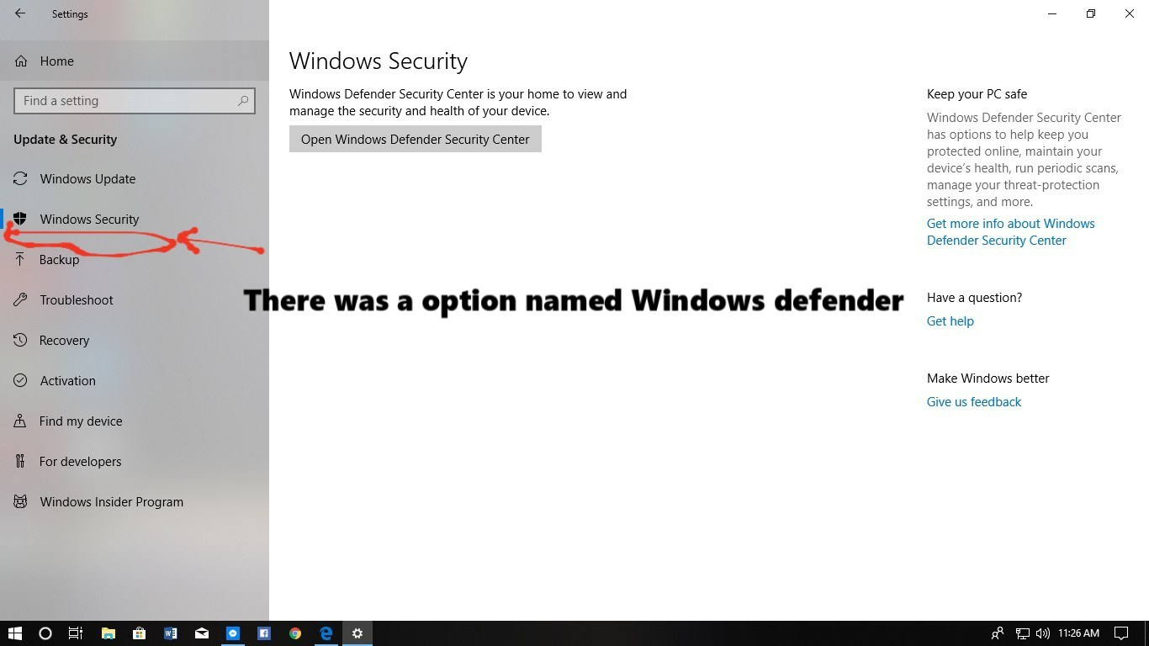
Task: Click the Update & Security heading
Action: point(65,140)
